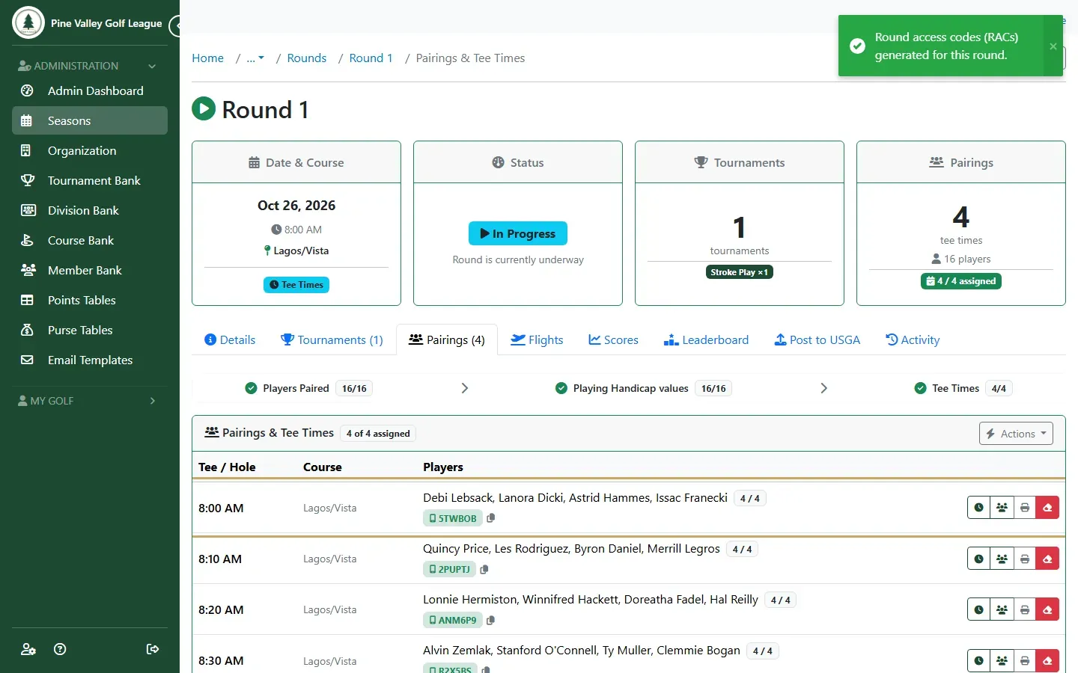Viewport: 1078px width, 673px height.
Task: Collapse the Administration sidebar section
Action: [89, 66]
